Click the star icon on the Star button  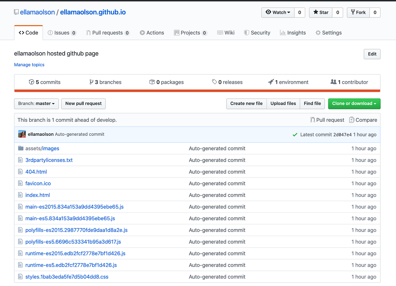coord(316,12)
